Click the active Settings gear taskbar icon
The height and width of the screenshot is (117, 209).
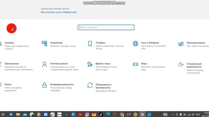pos(142,114)
